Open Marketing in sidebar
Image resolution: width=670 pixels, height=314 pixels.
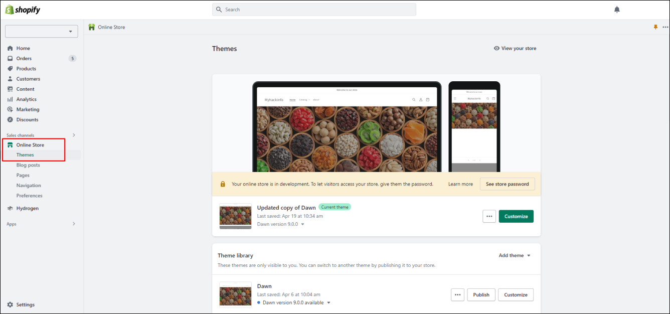[28, 109]
